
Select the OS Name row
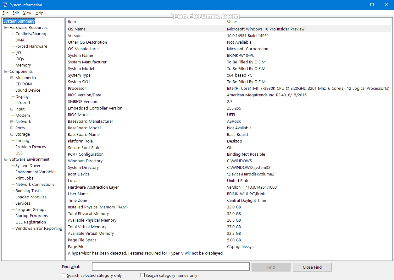click(229, 29)
